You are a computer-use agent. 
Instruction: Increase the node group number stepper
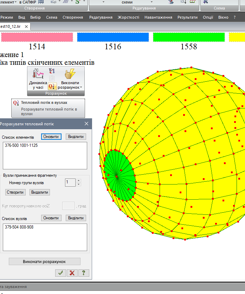point(79,180)
